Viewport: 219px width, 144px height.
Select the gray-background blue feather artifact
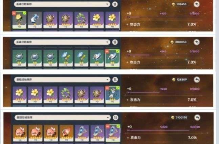(35, 20)
